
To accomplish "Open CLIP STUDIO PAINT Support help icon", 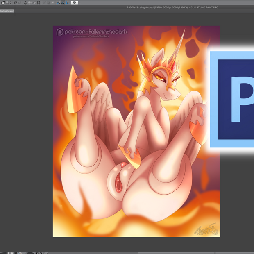I will (74, 2).
